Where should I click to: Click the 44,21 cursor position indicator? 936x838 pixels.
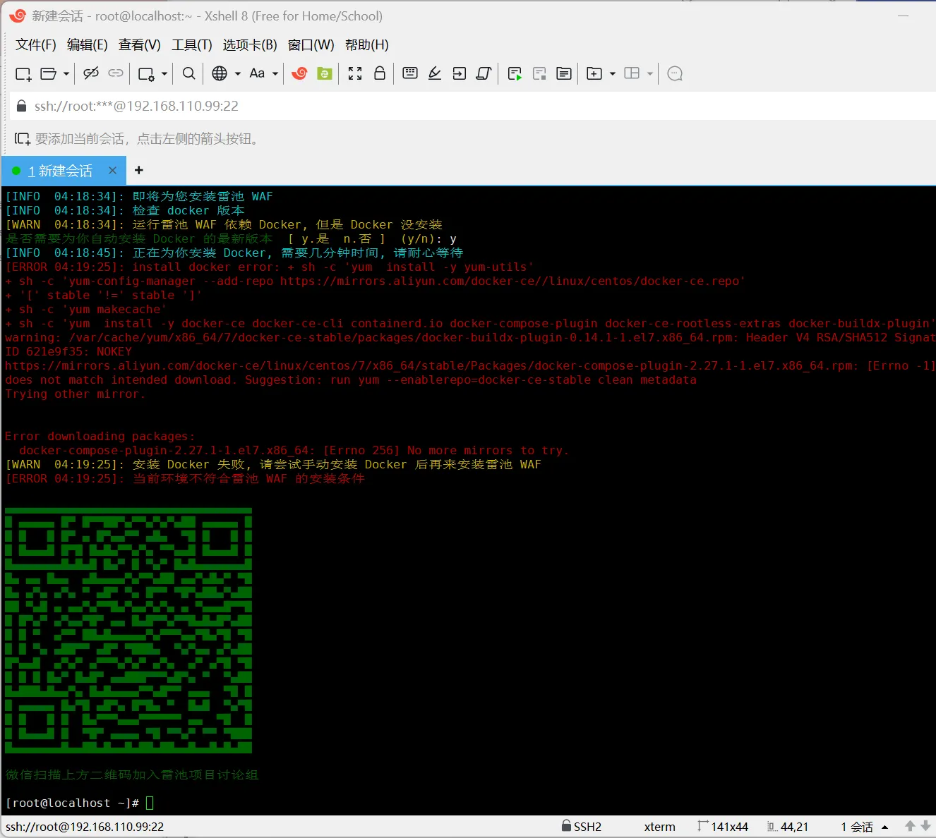tap(788, 827)
